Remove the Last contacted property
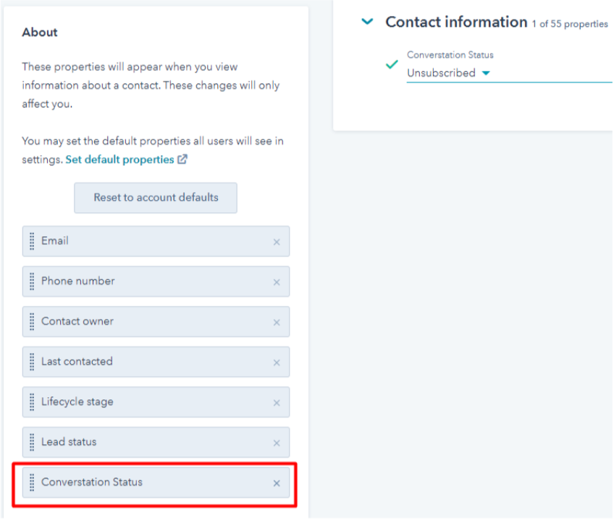 tap(277, 362)
